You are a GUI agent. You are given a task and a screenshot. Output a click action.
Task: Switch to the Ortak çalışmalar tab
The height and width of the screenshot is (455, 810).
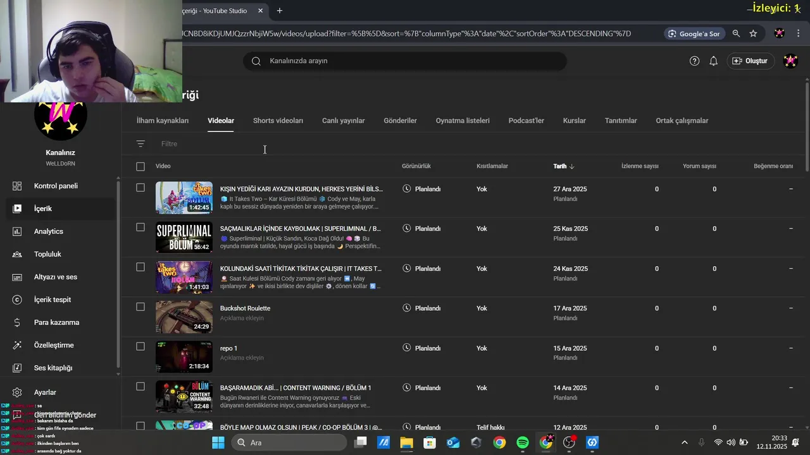point(682,121)
